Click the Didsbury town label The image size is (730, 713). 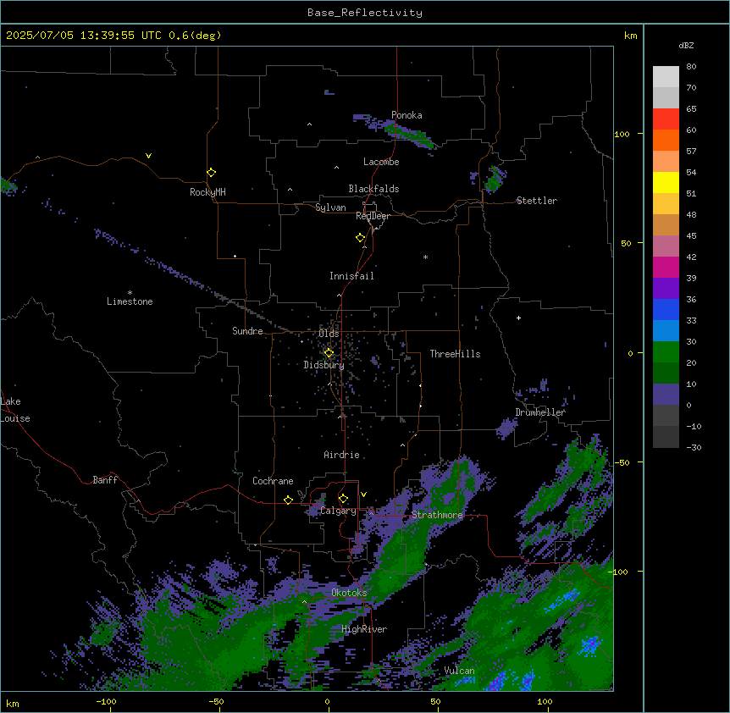(324, 365)
